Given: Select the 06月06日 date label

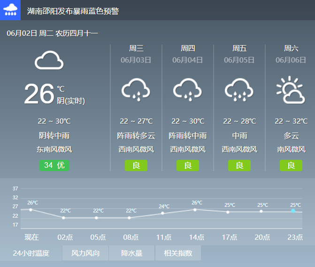Looking at the screenshot, I should (x=291, y=60).
